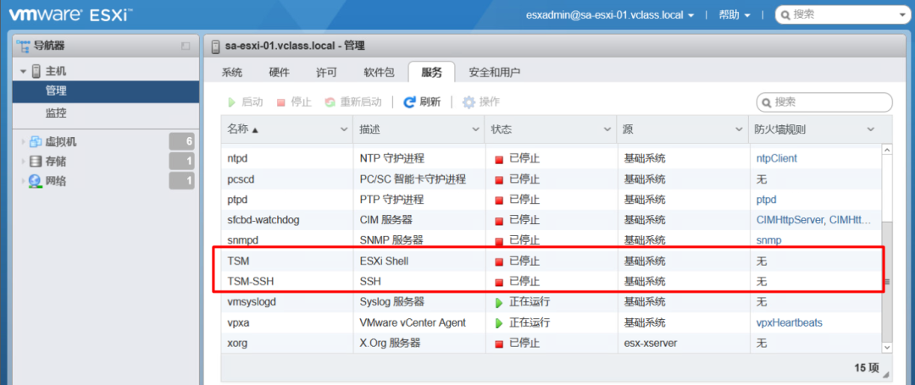Click the Navigator panel tree icon
915x385 pixels.
pos(24,46)
